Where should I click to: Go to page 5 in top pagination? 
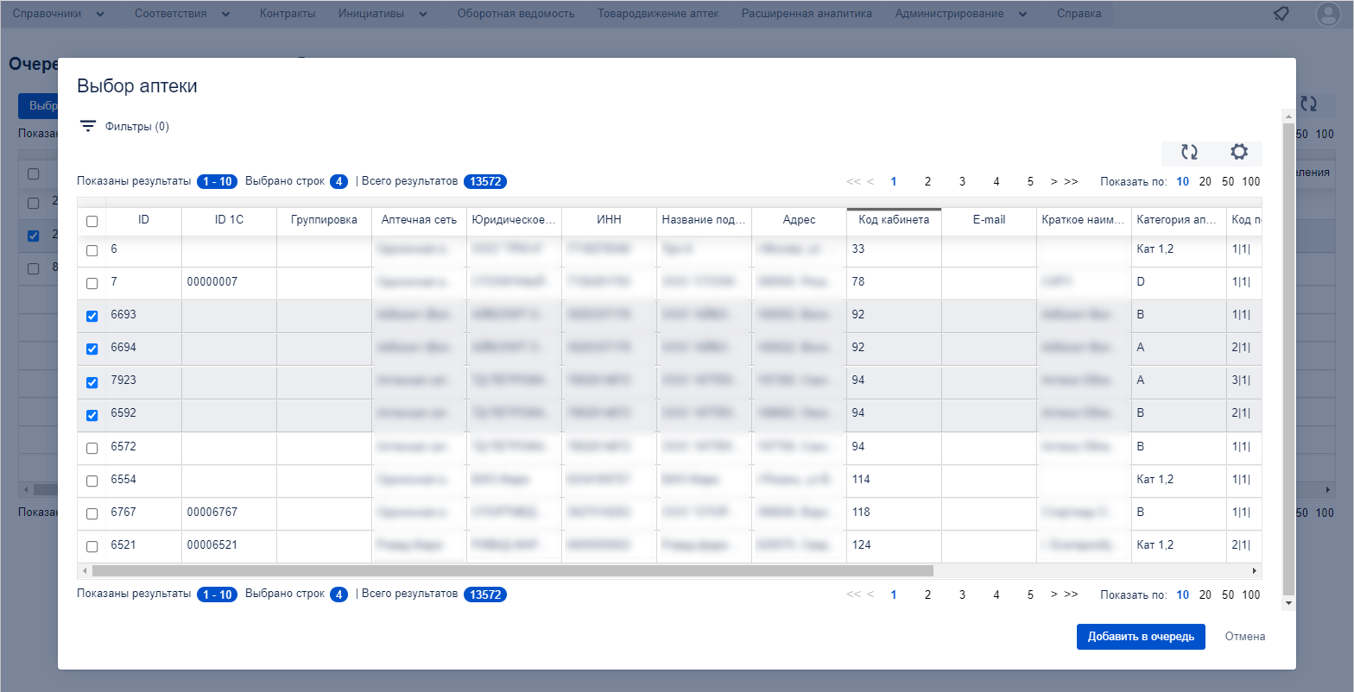point(1030,182)
